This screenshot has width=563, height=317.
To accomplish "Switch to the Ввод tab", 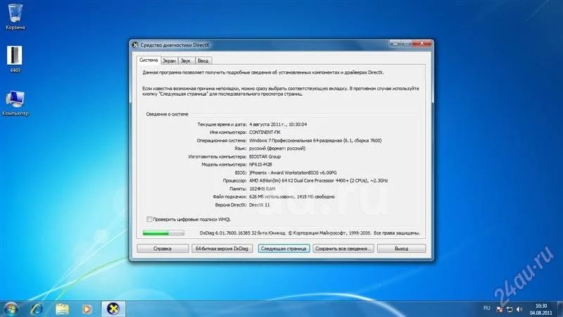I will [203, 61].
